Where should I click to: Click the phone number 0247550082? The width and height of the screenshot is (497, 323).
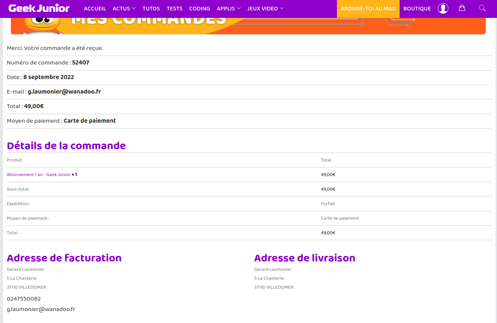click(x=24, y=299)
